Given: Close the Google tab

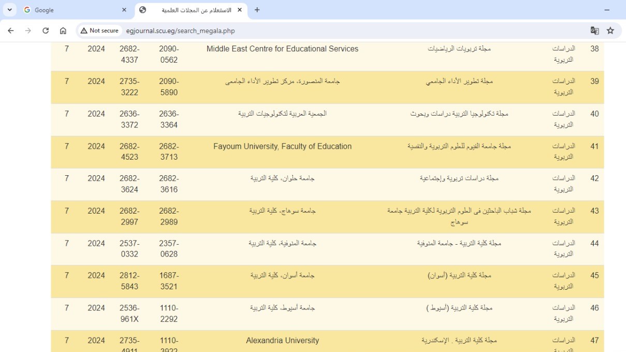Looking at the screenshot, I should click(124, 10).
